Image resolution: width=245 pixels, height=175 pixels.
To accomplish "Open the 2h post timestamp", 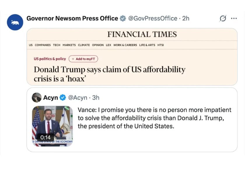I will tap(186, 18).
